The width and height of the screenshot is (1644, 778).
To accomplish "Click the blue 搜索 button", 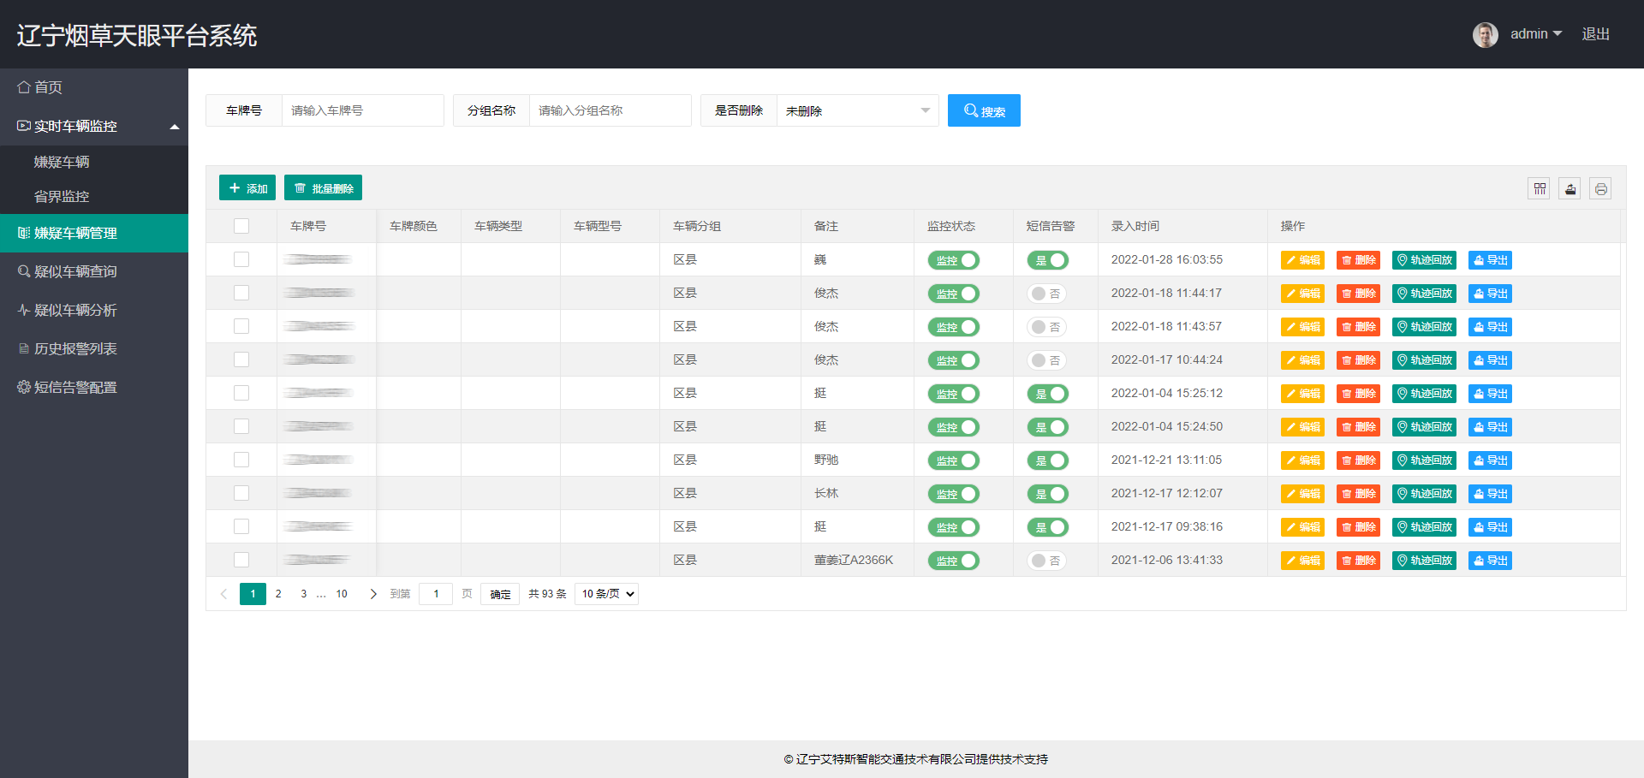I will [x=984, y=110].
